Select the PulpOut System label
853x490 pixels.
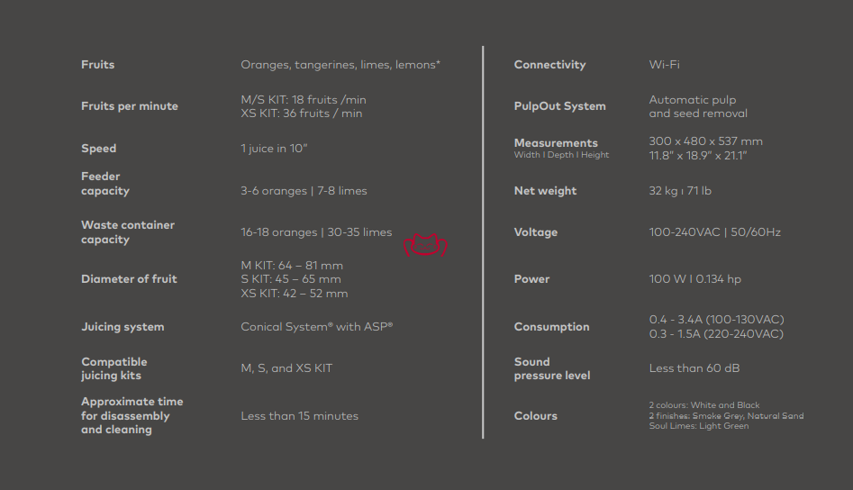tap(559, 106)
